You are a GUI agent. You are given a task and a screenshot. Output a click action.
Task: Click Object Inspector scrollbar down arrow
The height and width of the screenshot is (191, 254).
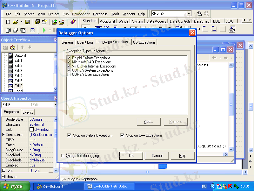(56, 170)
